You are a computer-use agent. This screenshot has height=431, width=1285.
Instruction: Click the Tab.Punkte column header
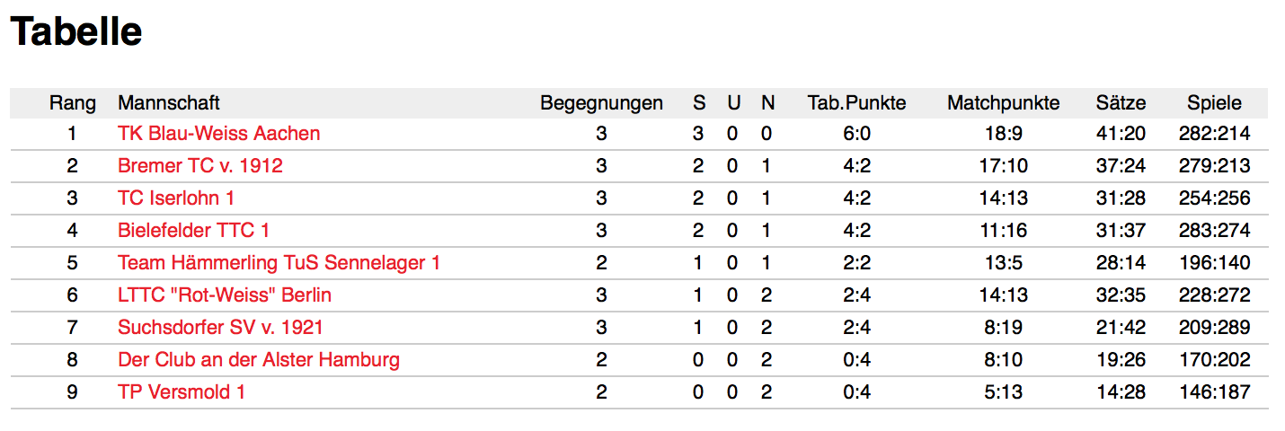pos(856,103)
